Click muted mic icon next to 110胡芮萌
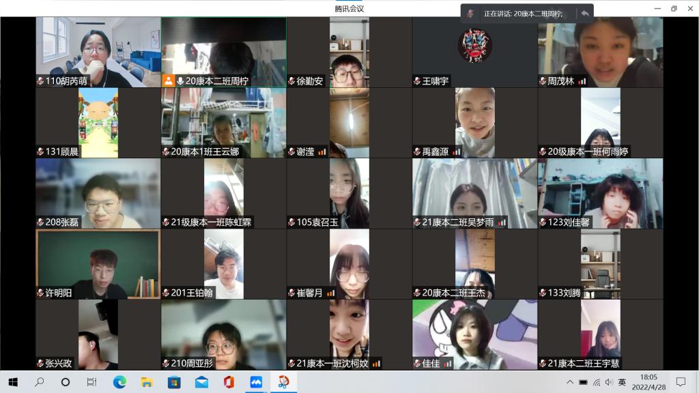 point(40,81)
